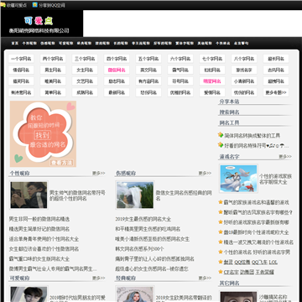Image resolution: width=302 pixels, height=302 pixels.
Task: Open the 个性的游戏家族名字前缀大全 article
Action: tap(275, 179)
